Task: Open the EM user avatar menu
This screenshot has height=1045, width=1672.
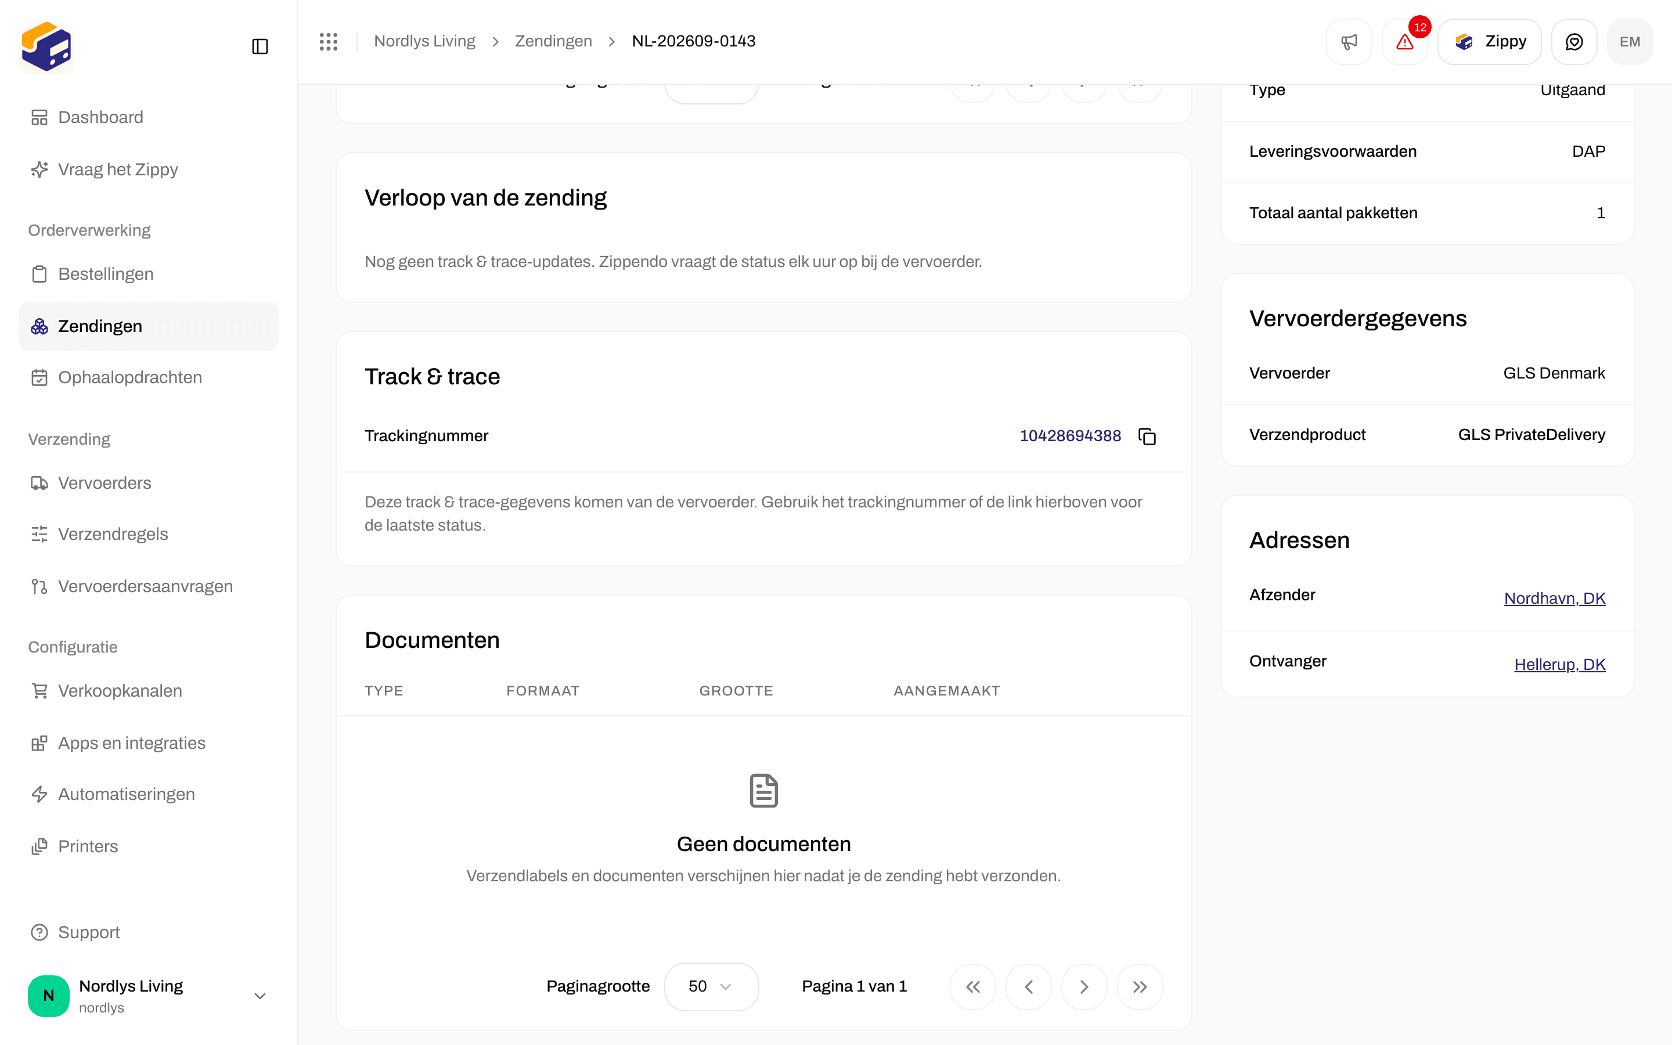Action: 1630,41
